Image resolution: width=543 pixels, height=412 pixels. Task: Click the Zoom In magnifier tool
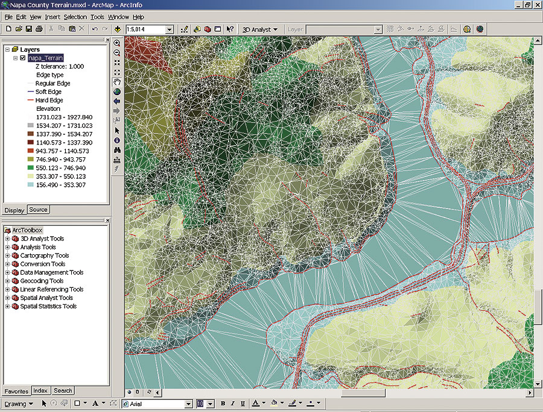coord(117,43)
